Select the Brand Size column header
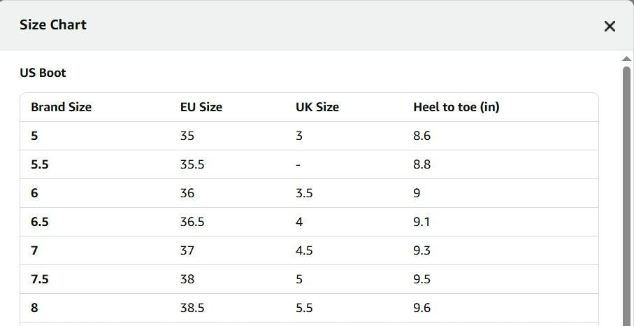Viewport: 634px width, 326px height. pos(61,107)
